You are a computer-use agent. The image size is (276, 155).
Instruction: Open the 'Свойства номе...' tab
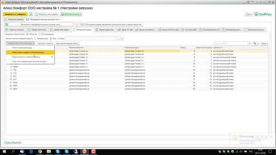click(38, 30)
